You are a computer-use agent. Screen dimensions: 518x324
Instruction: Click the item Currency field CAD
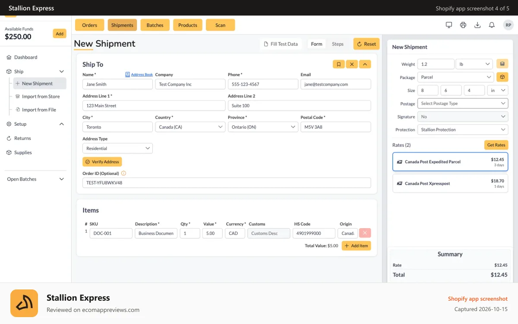tap(235, 233)
